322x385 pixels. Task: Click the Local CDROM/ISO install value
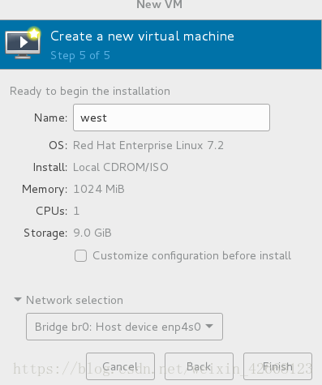click(121, 167)
